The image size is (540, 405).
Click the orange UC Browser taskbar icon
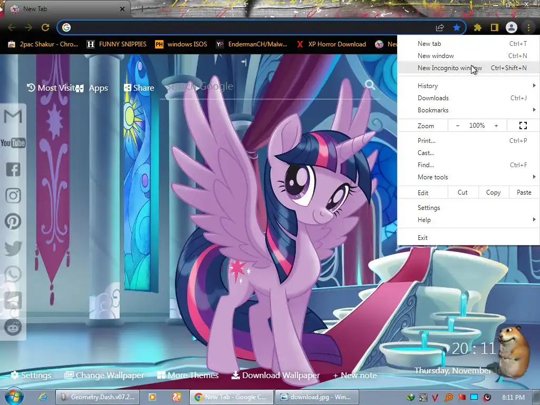tap(177, 397)
